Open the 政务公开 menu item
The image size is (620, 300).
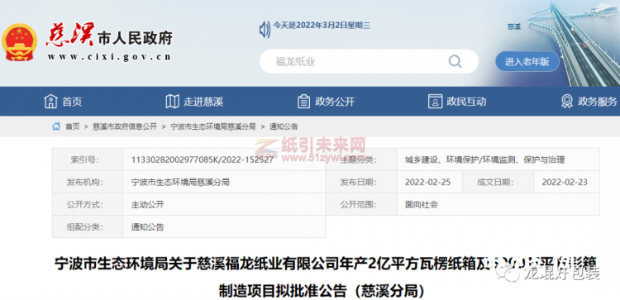click(335, 102)
